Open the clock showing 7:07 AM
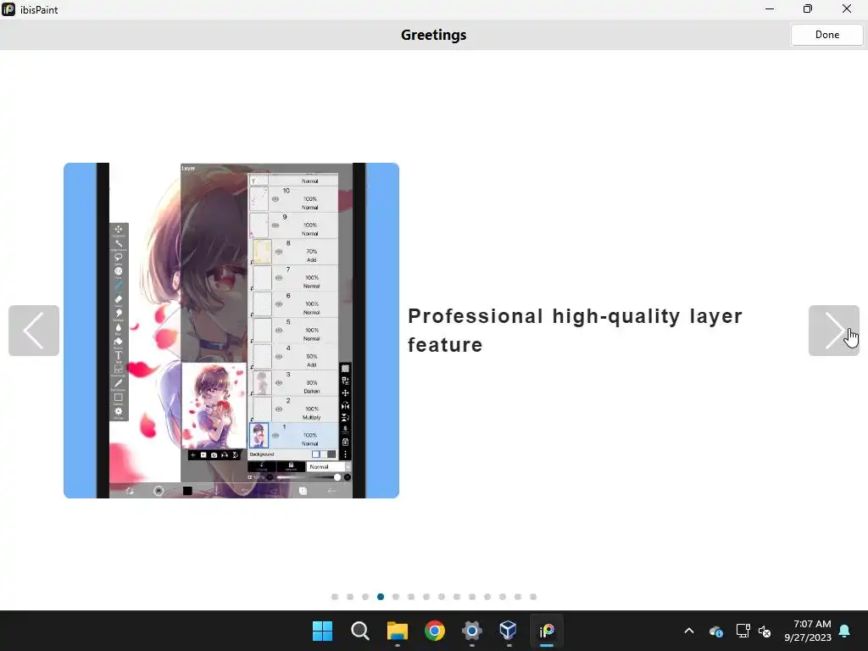This screenshot has width=868, height=651. [808, 631]
